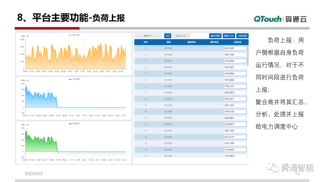The height and width of the screenshot is (182, 324).
Task: Click the 基准负荷 column header
Action: coord(191,42)
